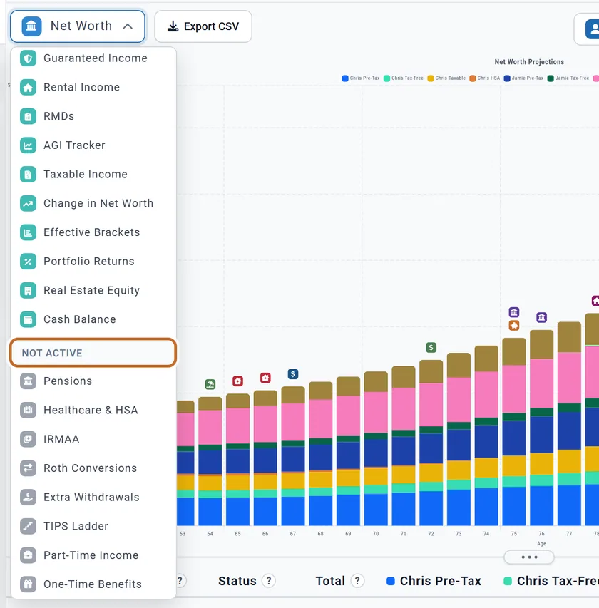Click the NOT ACTIVE section label
This screenshot has height=608, width=599.
52,353
